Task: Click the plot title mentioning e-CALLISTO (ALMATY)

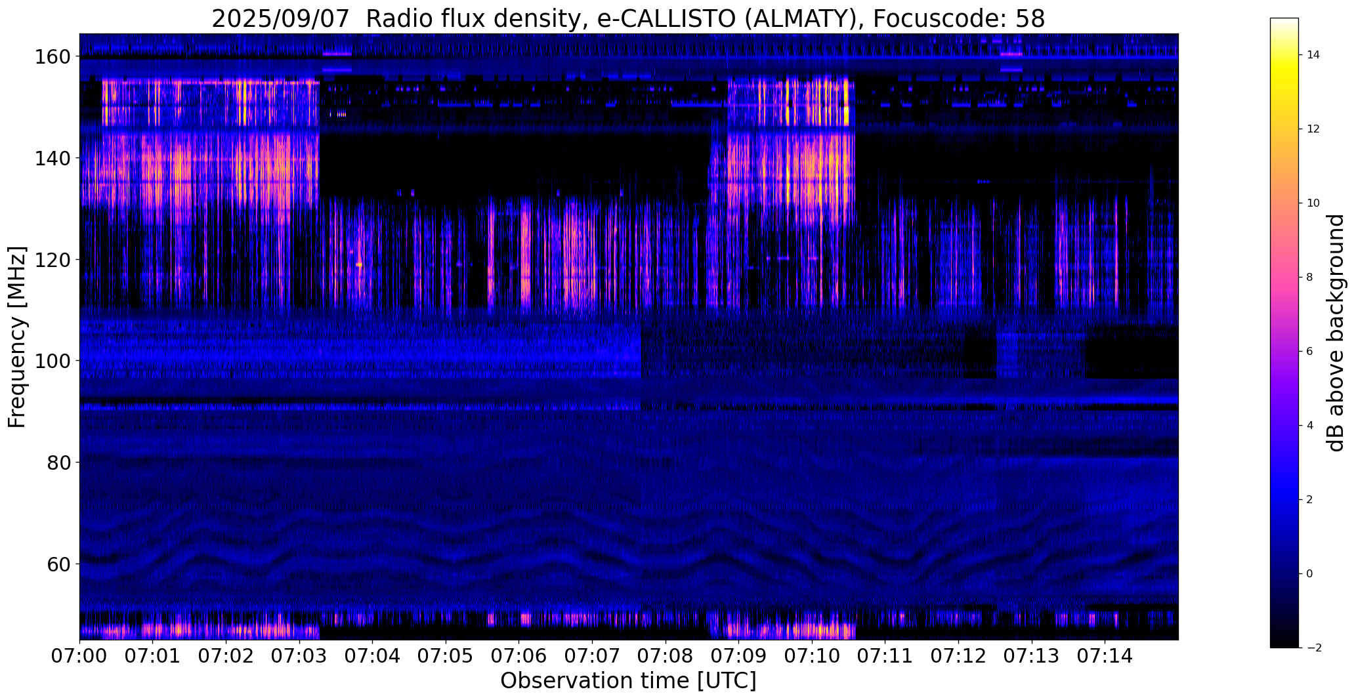Action: pos(628,18)
